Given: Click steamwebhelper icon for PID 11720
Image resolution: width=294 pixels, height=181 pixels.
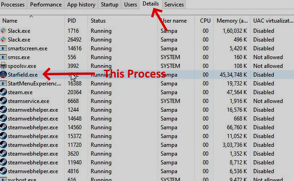Looking at the screenshot, I should pyautogui.click(x=3, y=145).
